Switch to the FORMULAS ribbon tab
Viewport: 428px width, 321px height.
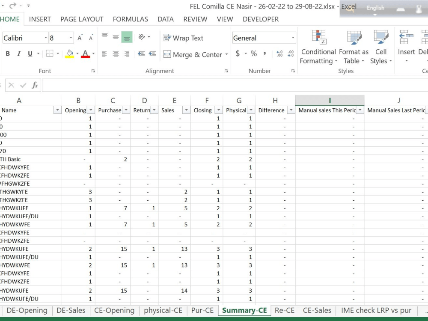point(130,19)
